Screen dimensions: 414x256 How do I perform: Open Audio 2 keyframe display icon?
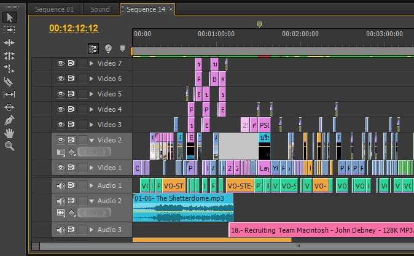coord(72,213)
